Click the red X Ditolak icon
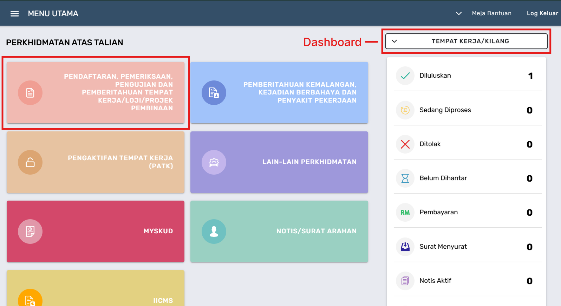This screenshot has width=561, height=306. pos(405,144)
